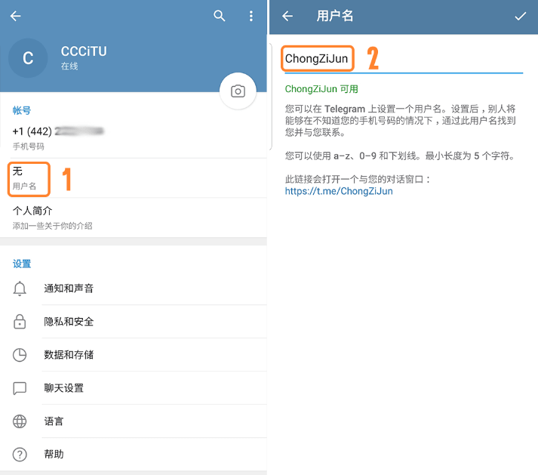Click the ChongZiJun username input field
The width and height of the screenshot is (538, 475).
point(404,59)
